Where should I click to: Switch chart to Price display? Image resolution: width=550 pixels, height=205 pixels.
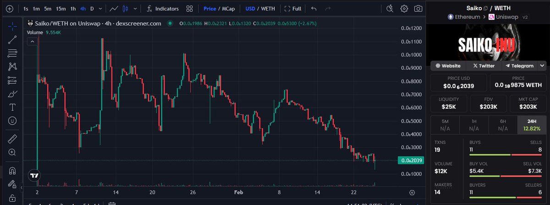tap(209, 8)
